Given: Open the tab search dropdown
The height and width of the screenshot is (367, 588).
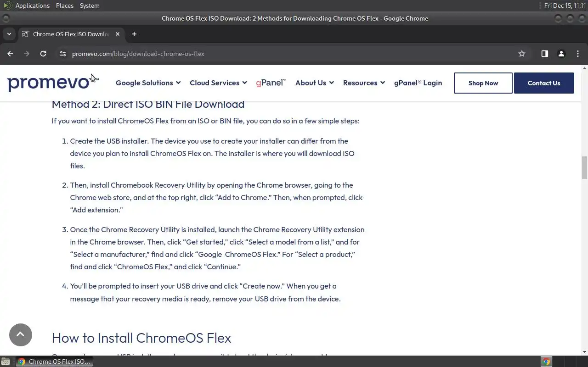Looking at the screenshot, I should point(9,34).
